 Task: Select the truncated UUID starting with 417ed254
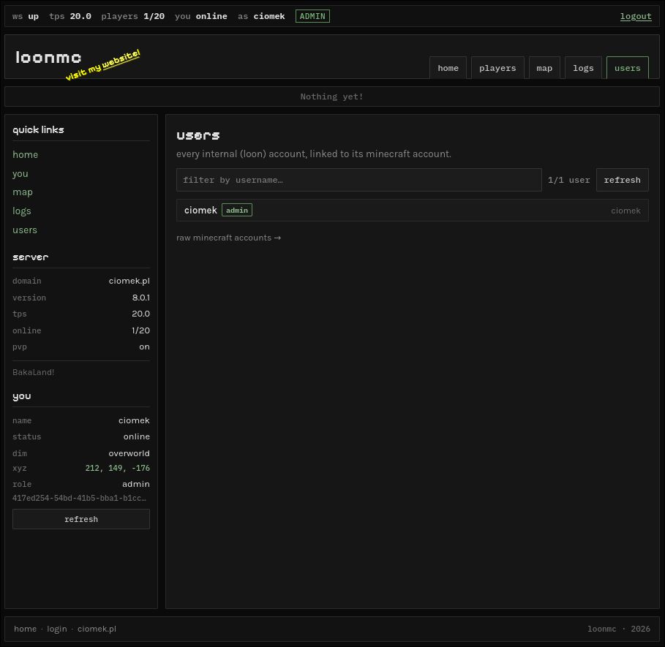click(x=79, y=499)
